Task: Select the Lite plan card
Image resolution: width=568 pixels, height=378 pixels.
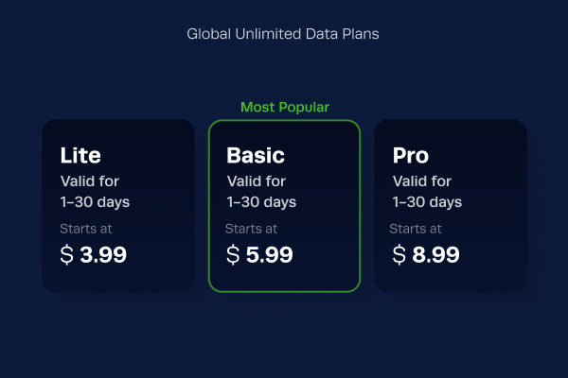Action: [x=118, y=206]
